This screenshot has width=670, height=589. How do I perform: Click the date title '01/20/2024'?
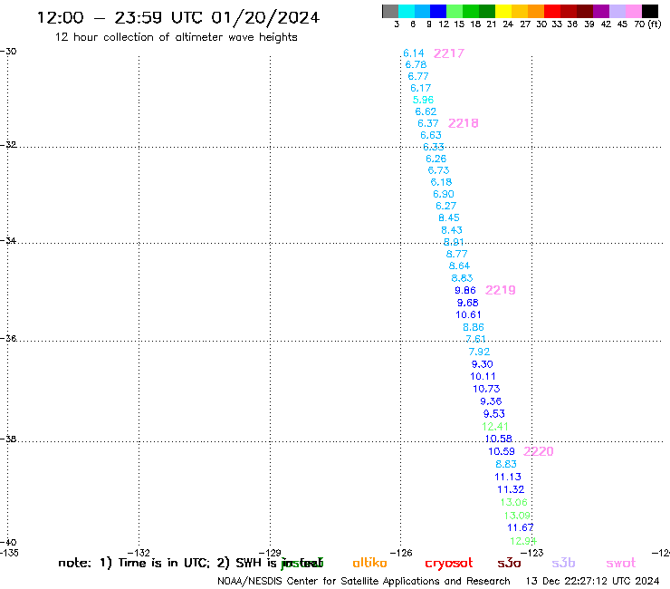click(265, 18)
